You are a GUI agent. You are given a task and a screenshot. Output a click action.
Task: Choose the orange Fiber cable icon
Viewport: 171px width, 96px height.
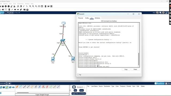32,87
